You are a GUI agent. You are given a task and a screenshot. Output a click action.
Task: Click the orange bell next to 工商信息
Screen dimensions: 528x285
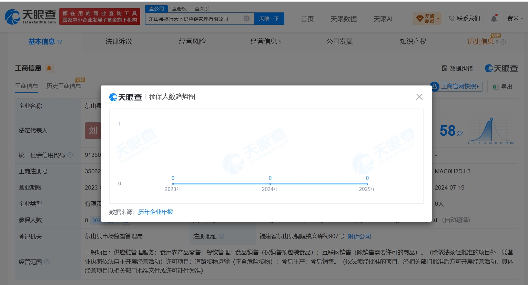[x=49, y=68]
